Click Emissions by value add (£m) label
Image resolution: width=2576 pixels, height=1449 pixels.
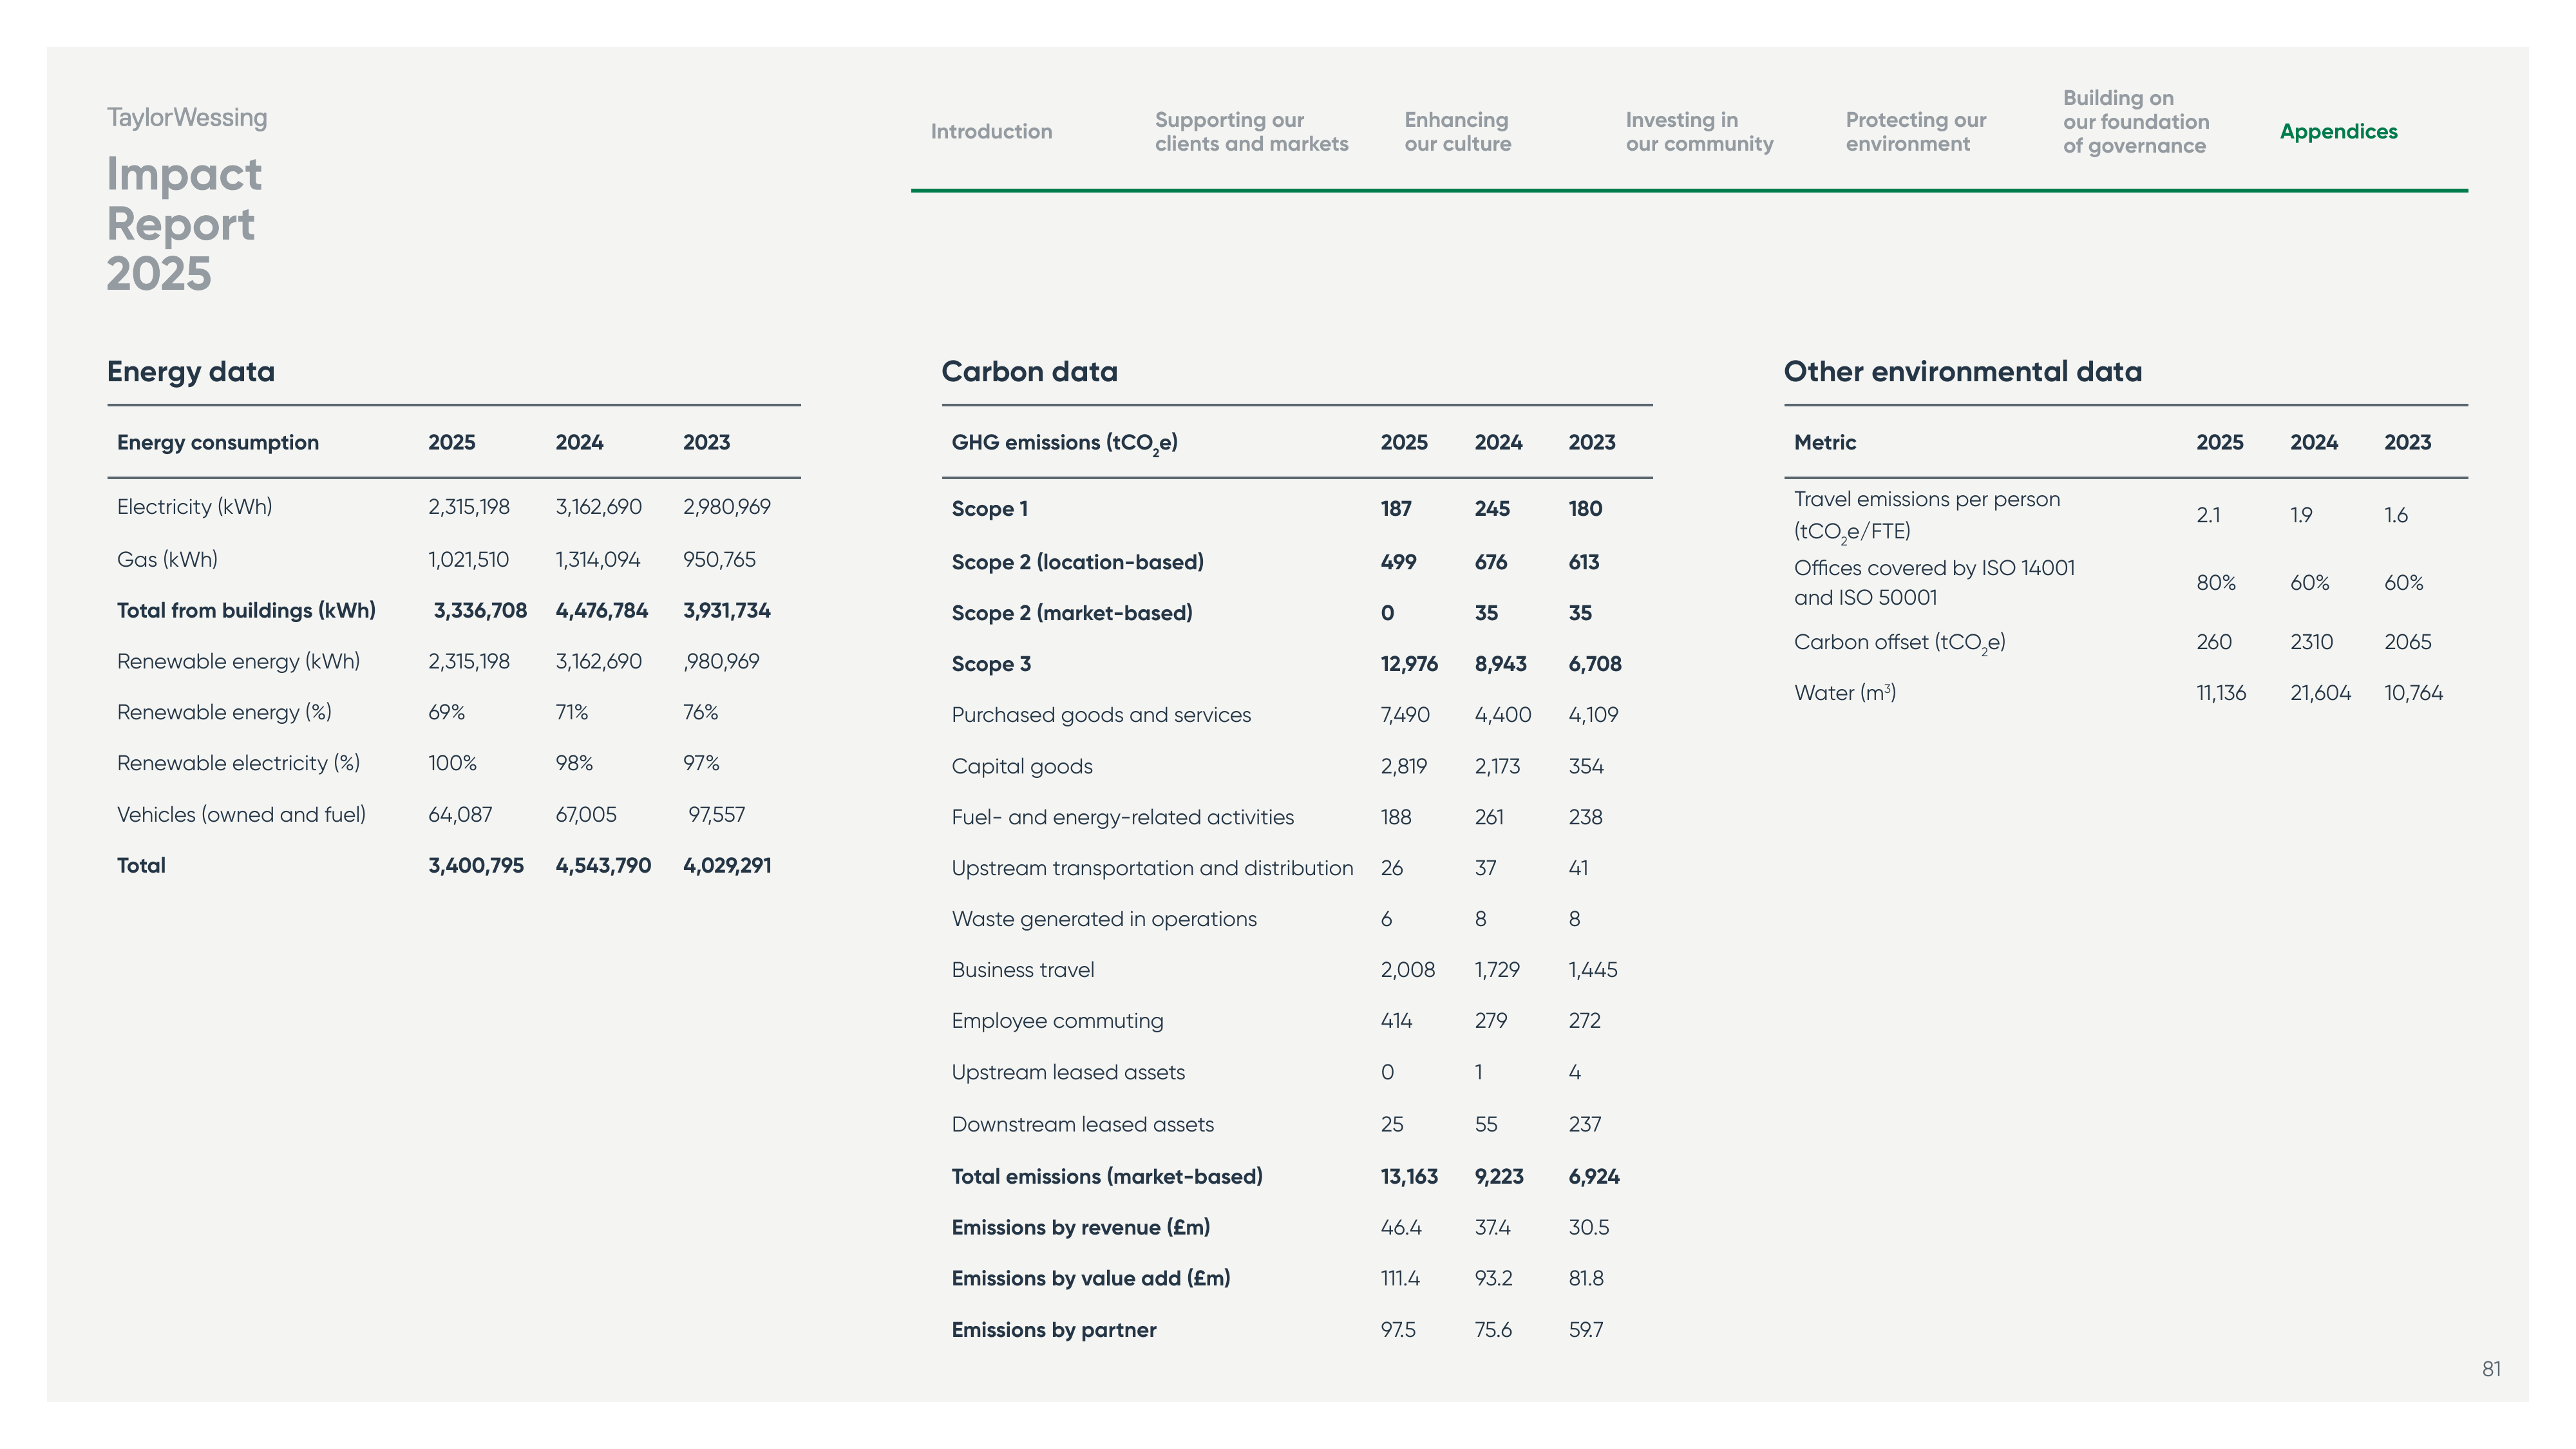tap(1090, 1278)
